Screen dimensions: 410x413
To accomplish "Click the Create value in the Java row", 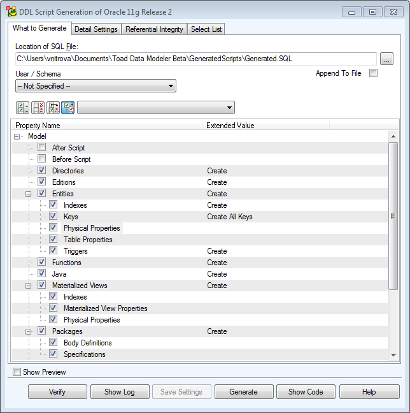I will pyautogui.click(x=217, y=274).
